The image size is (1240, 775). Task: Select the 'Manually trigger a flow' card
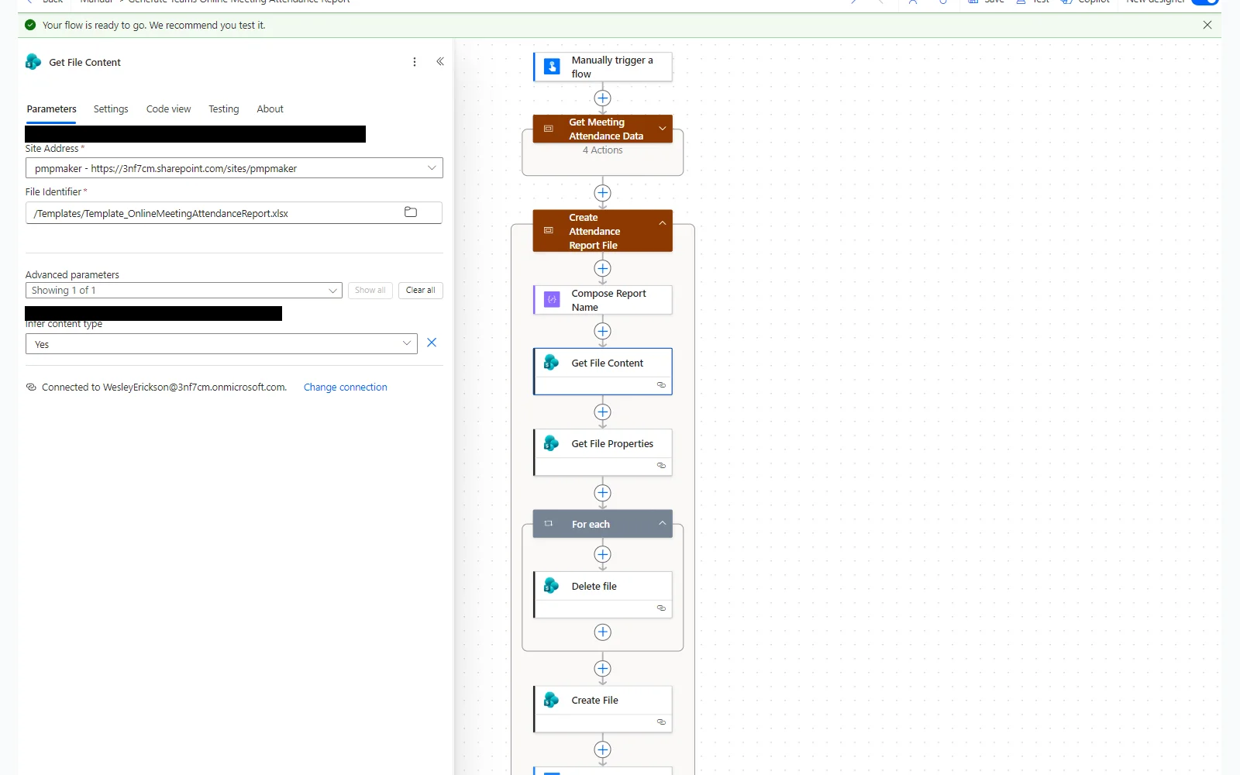tap(603, 67)
